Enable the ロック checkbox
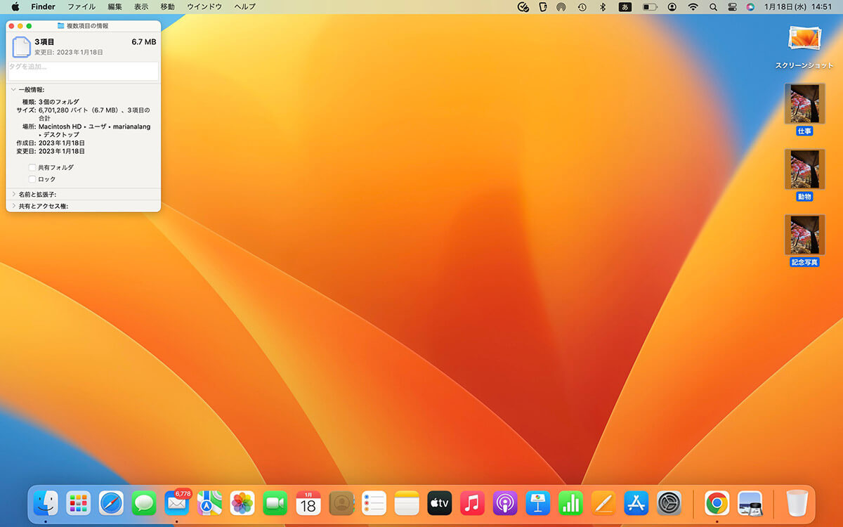Image resolution: width=843 pixels, height=527 pixels. tap(32, 179)
